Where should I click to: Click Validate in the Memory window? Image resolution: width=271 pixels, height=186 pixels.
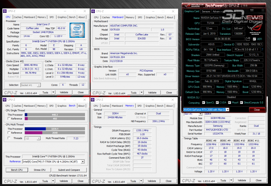tap(152, 181)
